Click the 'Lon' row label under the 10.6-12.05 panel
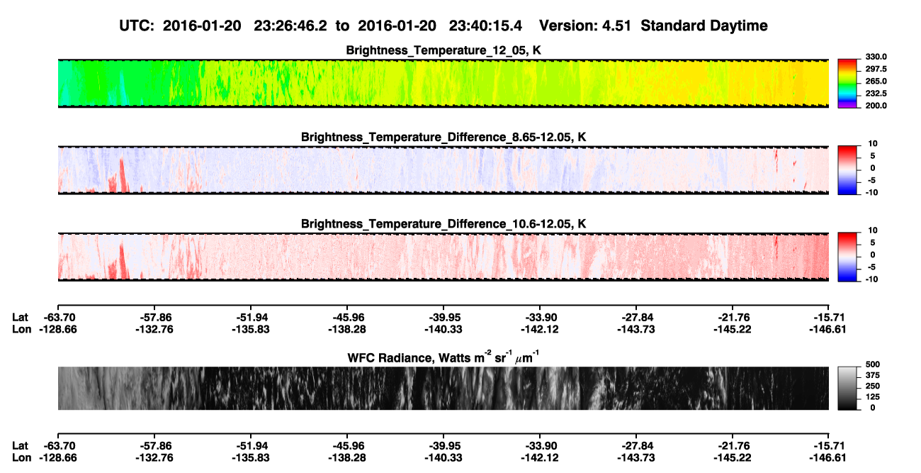 coord(21,329)
